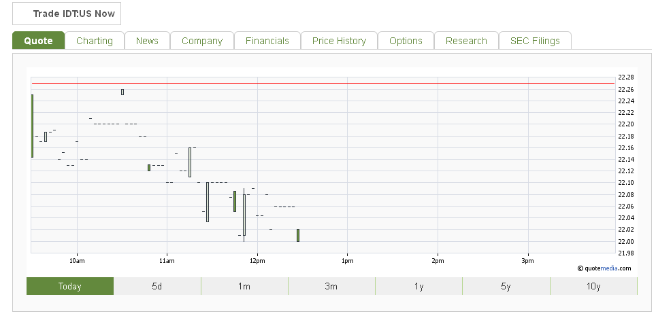The image size is (656, 320).
Task: Click the Trade IDT:US Now button
Action: pos(67,14)
